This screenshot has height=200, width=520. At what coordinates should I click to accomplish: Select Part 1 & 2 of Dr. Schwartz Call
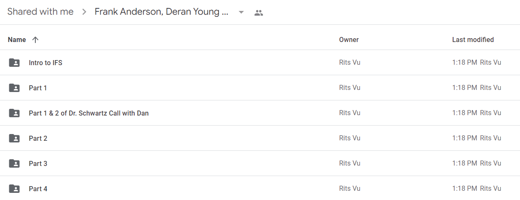(x=89, y=113)
